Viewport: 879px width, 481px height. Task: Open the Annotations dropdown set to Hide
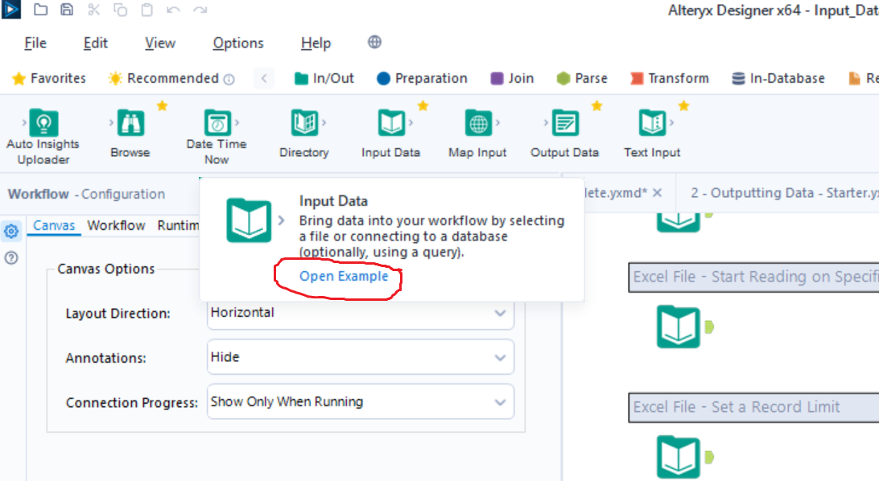tap(360, 357)
